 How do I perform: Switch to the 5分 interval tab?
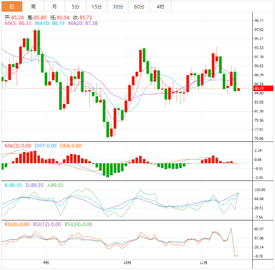pyautogui.click(x=76, y=7)
